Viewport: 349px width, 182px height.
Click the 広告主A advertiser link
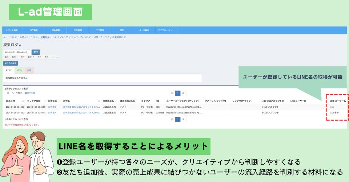pos(52,113)
